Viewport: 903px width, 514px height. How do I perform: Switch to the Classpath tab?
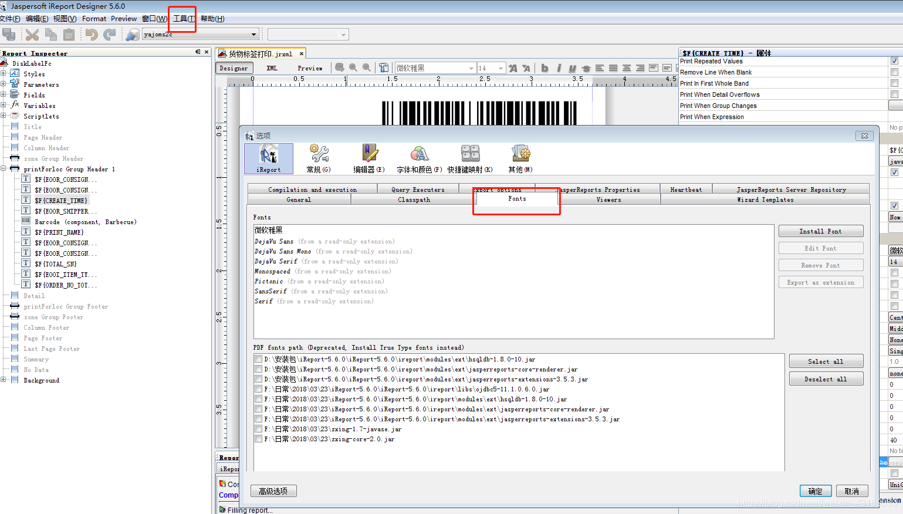coord(414,199)
